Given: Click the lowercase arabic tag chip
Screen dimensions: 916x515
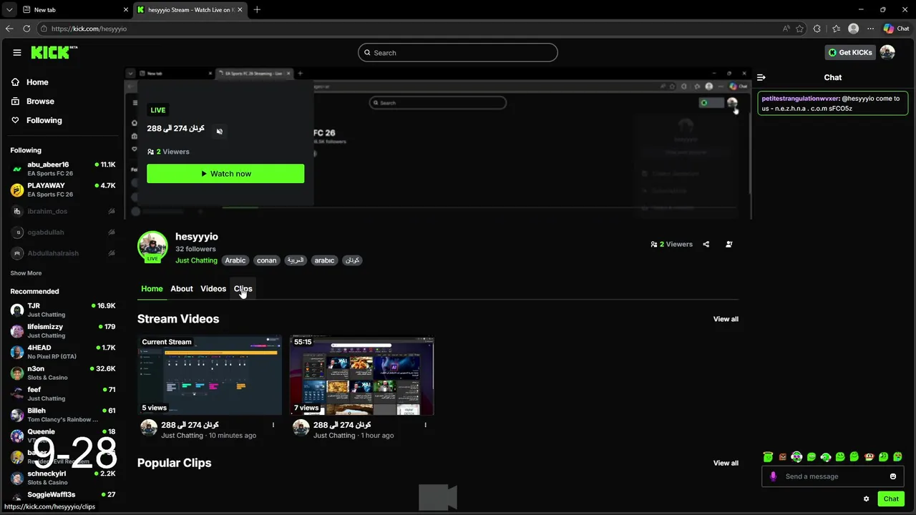Looking at the screenshot, I should (x=324, y=260).
